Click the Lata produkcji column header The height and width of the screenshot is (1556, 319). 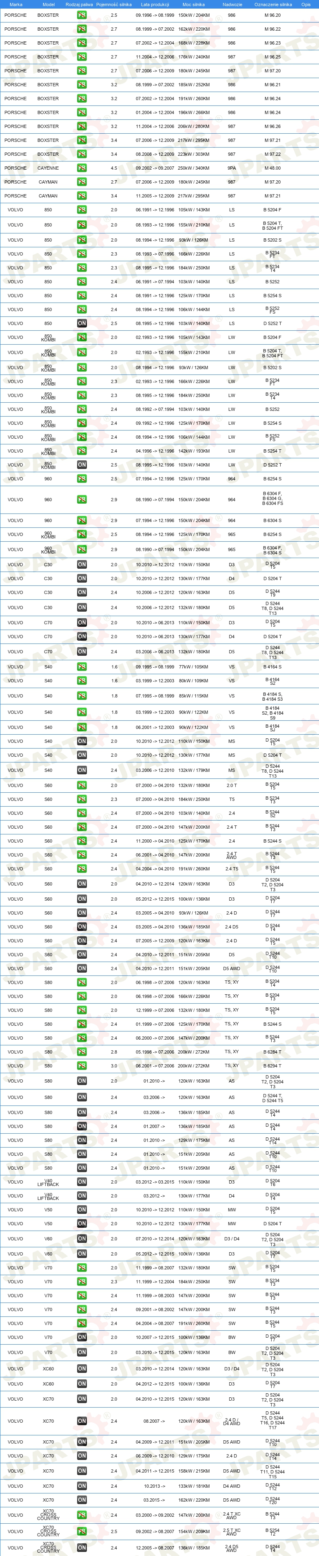coord(155,4)
